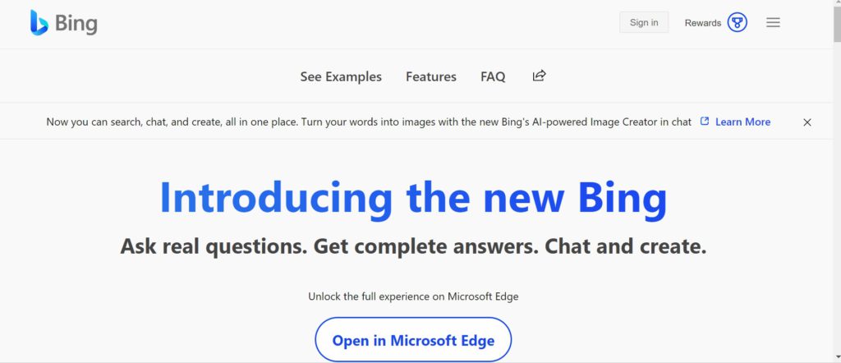Click the blue Bing logo icon
The width and height of the screenshot is (841, 363).
[x=39, y=22]
